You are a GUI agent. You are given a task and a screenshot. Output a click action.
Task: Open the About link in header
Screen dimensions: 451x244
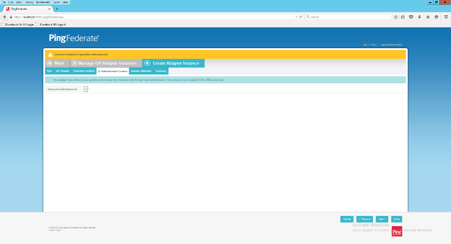click(x=374, y=45)
